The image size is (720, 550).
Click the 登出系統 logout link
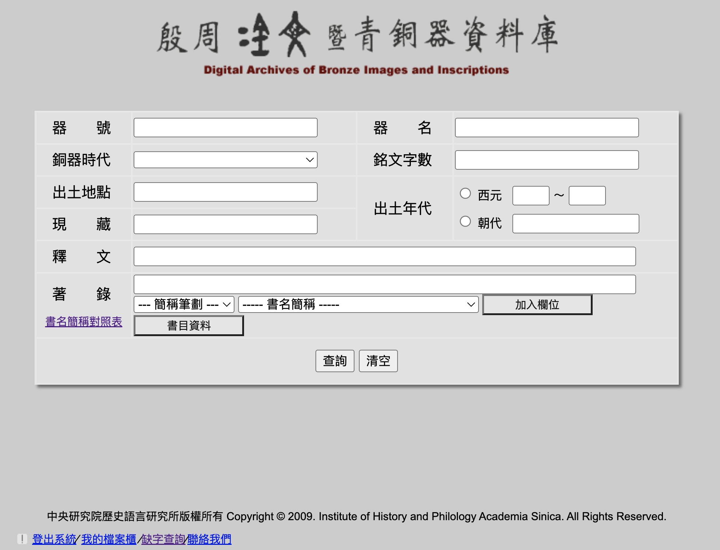point(54,539)
